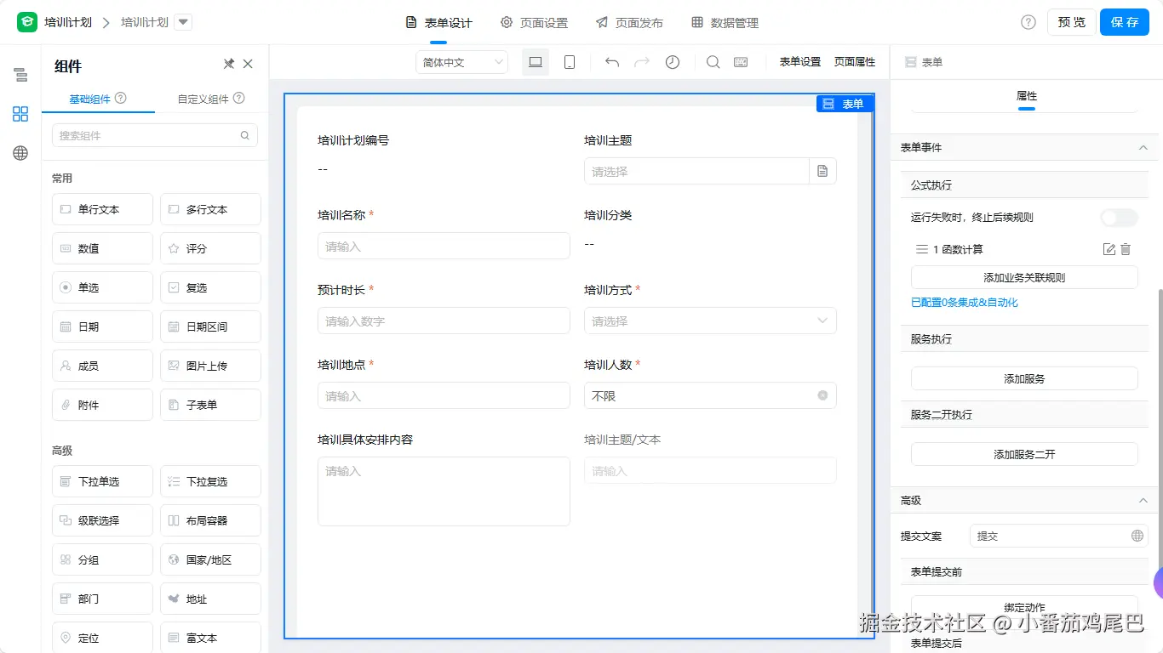Click the 搜索组件 search field

tap(155, 135)
